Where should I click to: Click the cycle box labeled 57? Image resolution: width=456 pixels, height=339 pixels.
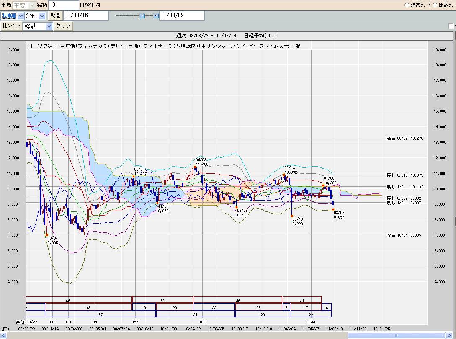100,315
